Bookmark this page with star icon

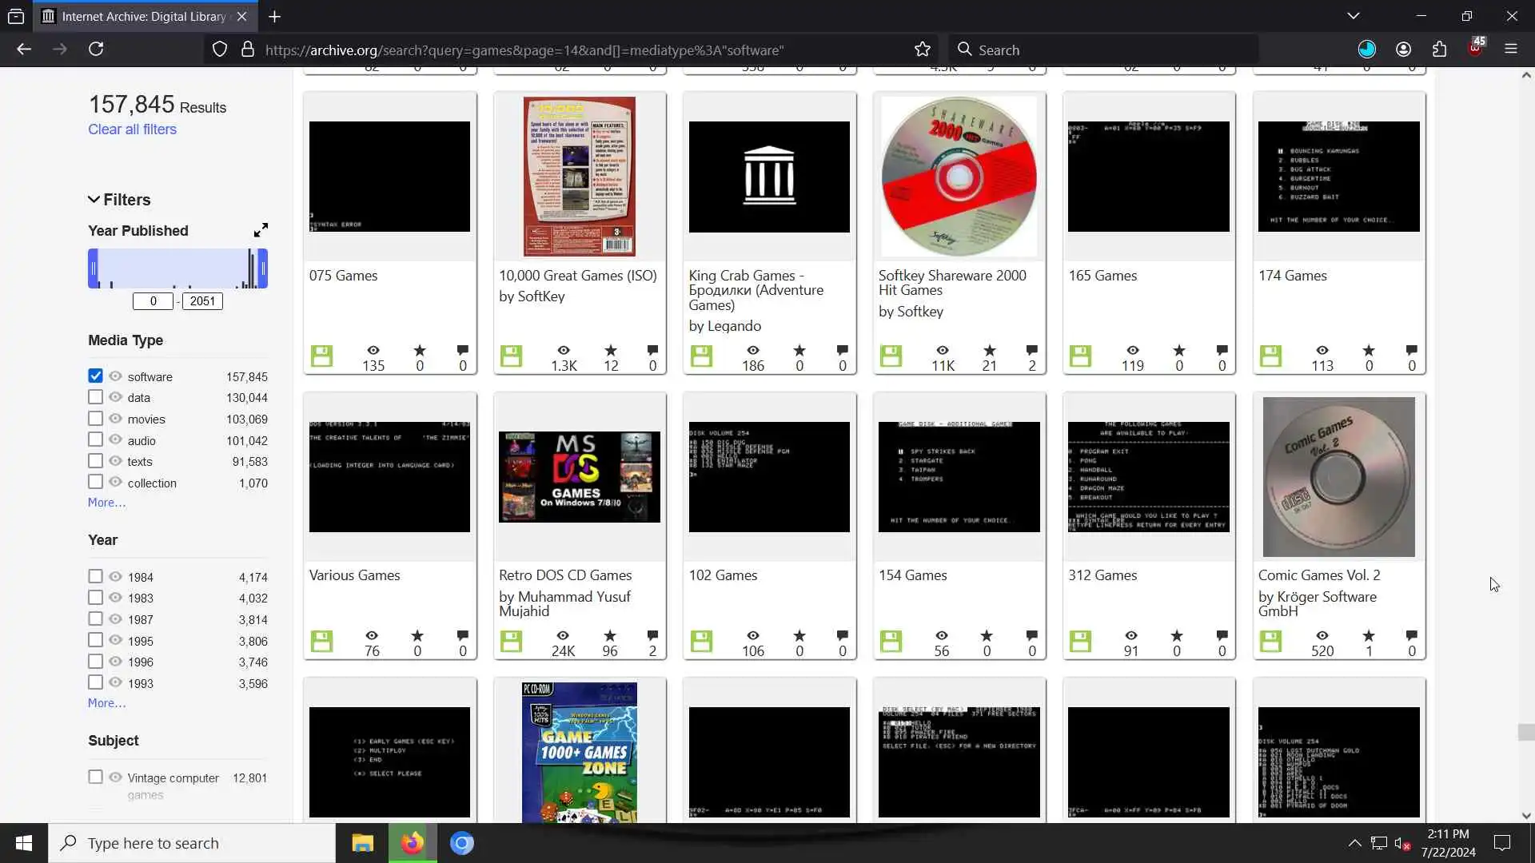pos(923,50)
